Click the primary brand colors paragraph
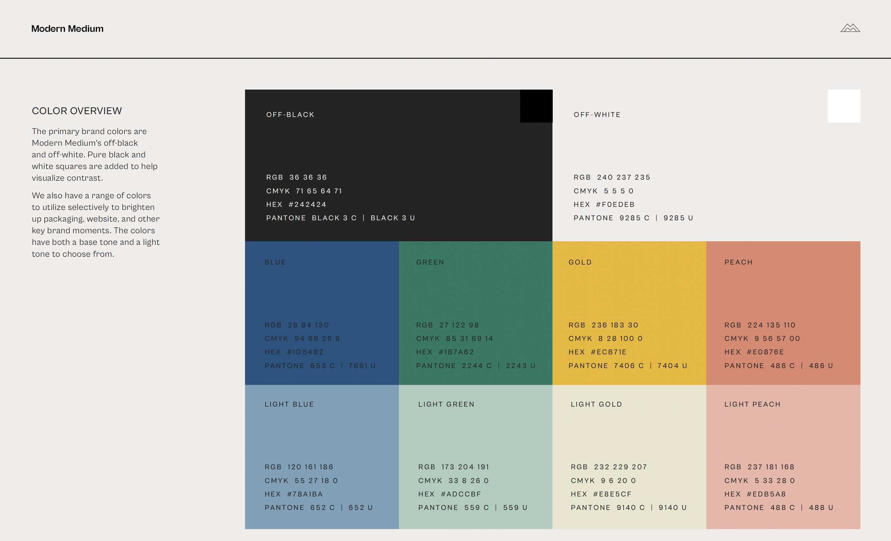Viewport: 891px width, 541px height. coord(94,154)
